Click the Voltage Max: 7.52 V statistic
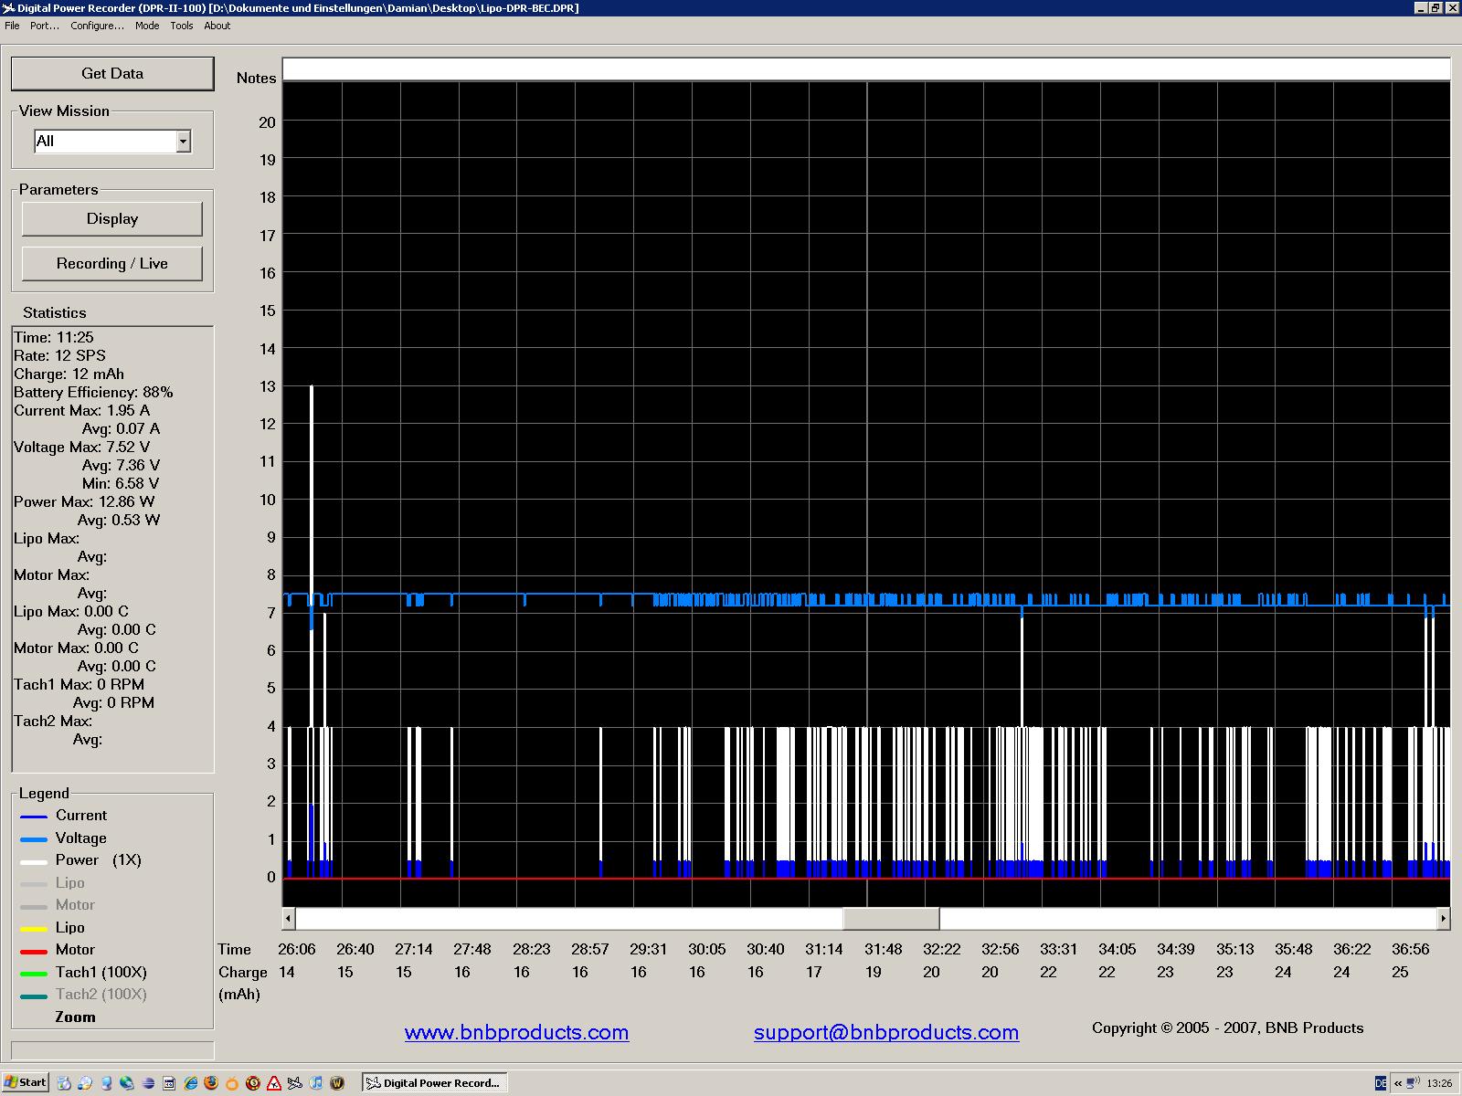 point(82,447)
